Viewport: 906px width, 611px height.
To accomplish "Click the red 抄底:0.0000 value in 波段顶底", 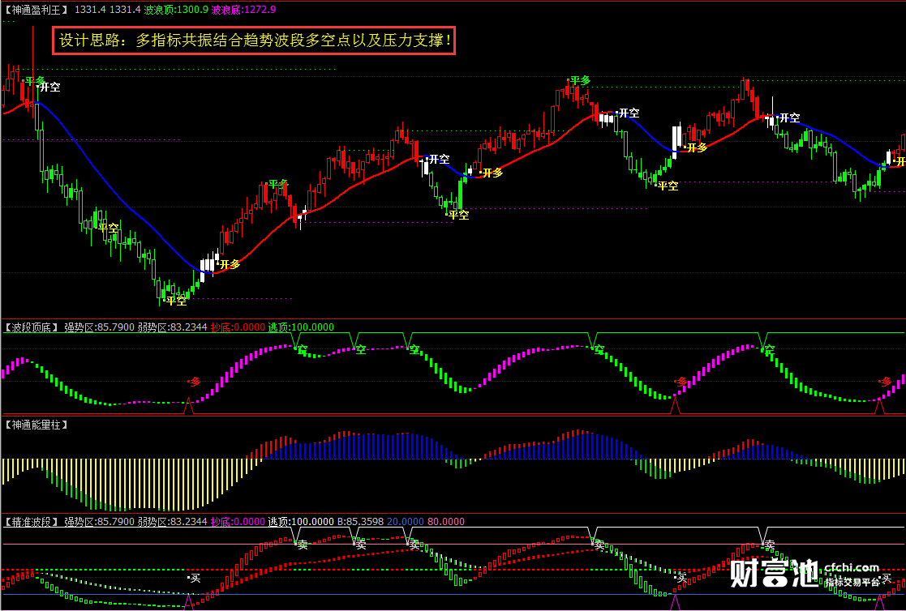I will coord(238,327).
